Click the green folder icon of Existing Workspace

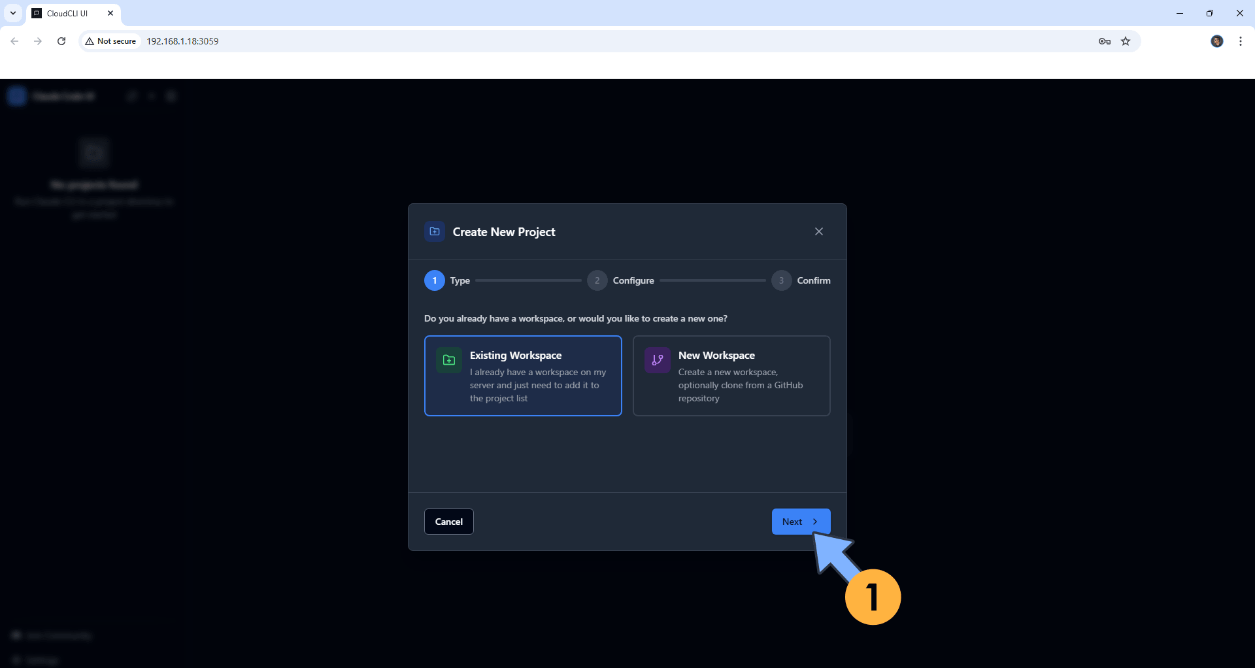click(449, 360)
